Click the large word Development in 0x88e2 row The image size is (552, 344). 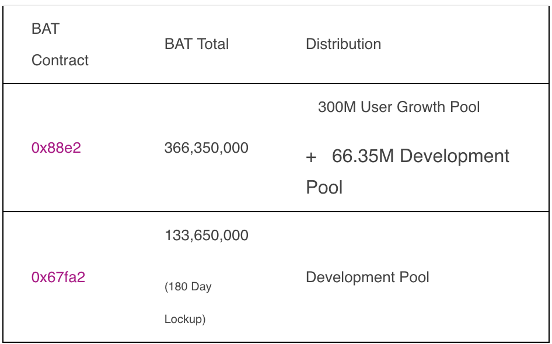coord(455,156)
